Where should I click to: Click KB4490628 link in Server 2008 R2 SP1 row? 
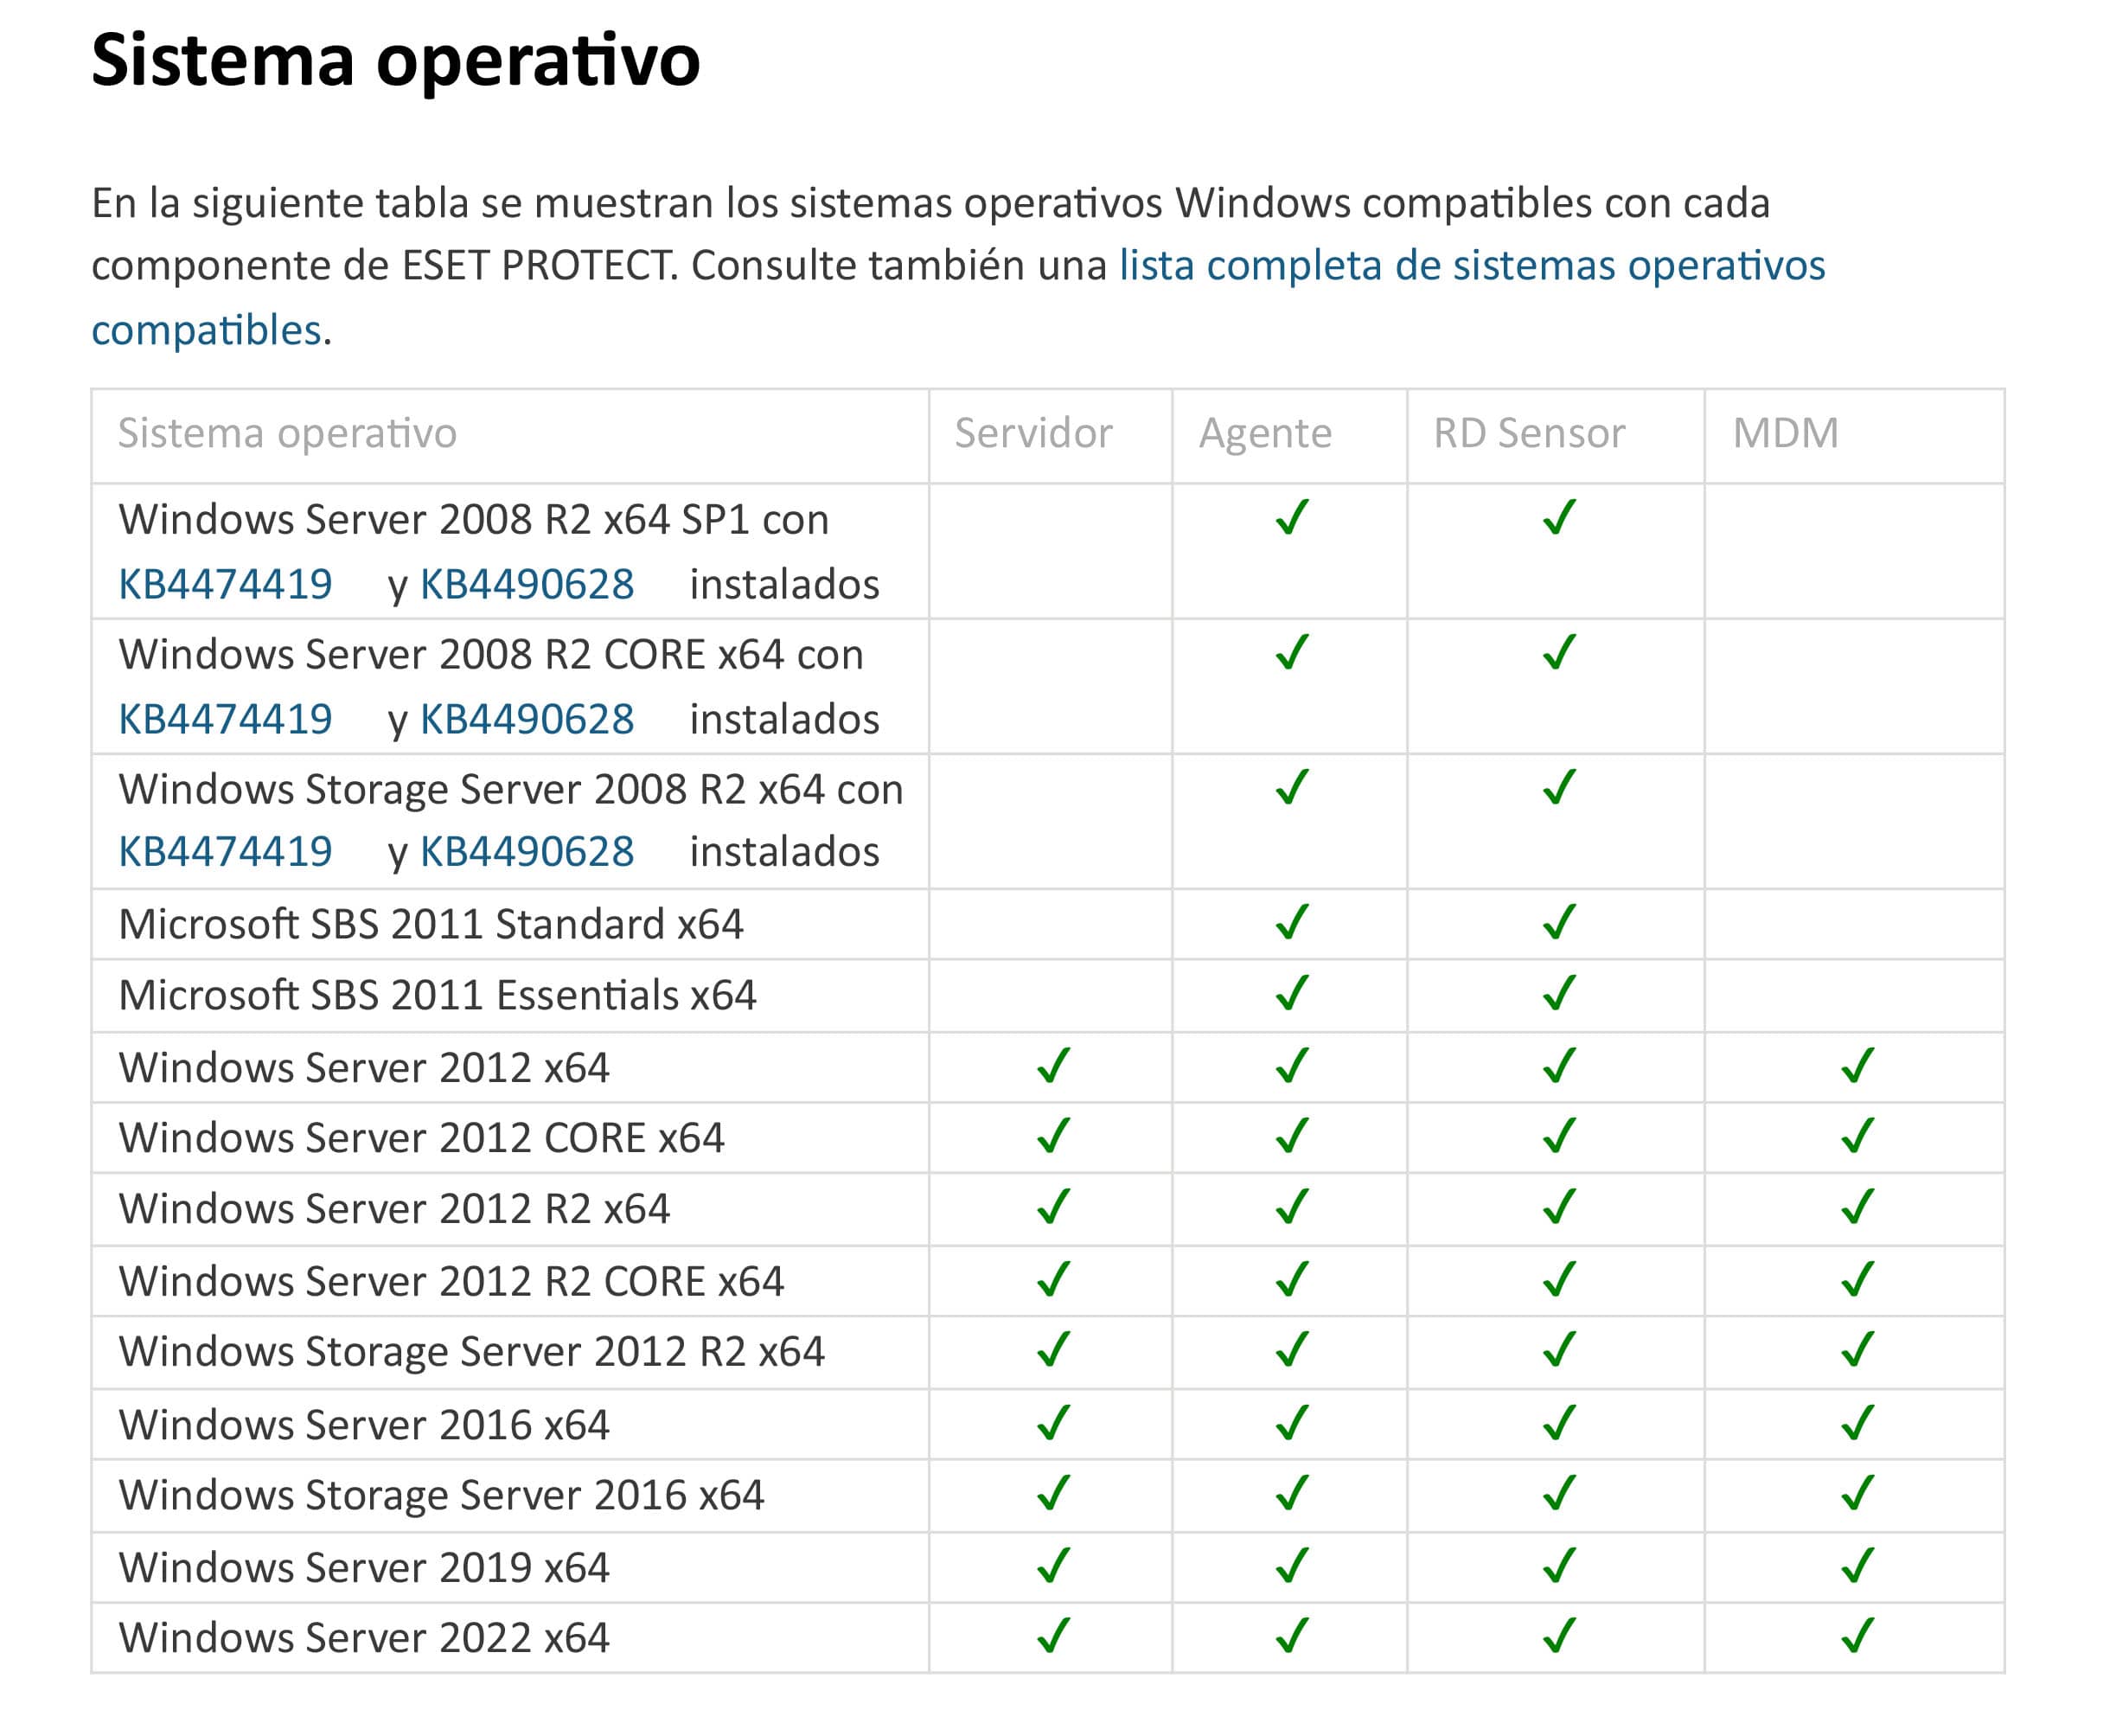click(x=526, y=584)
